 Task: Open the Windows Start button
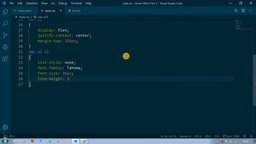coord(5,141)
